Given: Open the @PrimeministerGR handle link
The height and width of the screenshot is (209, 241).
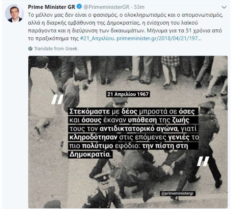Looking at the screenshot, I should pyautogui.click(x=106, y=7).
